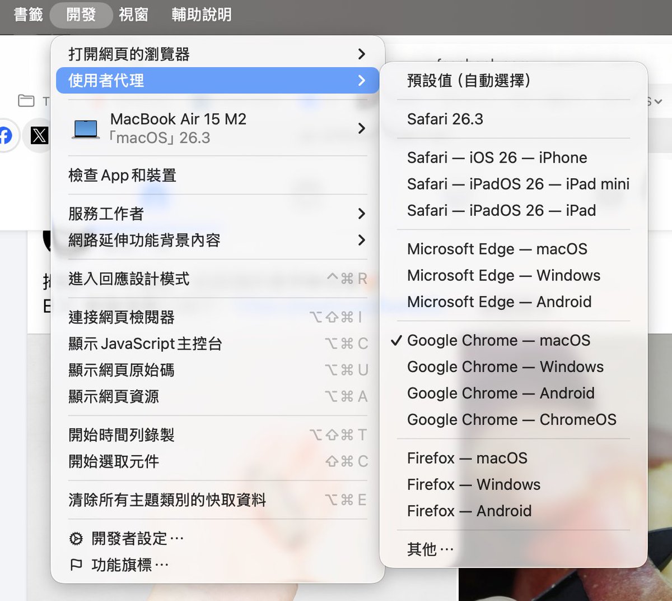This screenshot has width=672, height=601.
Task: Choose 進入回應設計模式
Action: click(x=218, y=279)
